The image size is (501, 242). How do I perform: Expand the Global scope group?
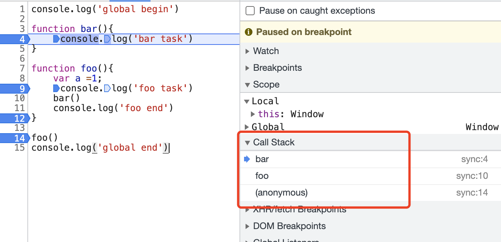(247, 127)
